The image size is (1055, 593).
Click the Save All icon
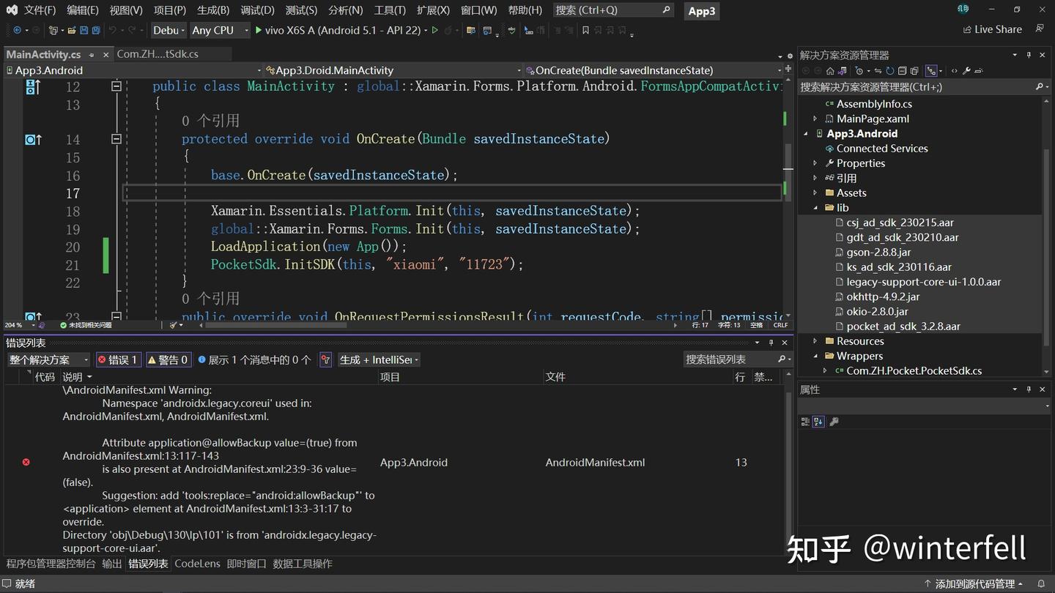tap(96, 30)
